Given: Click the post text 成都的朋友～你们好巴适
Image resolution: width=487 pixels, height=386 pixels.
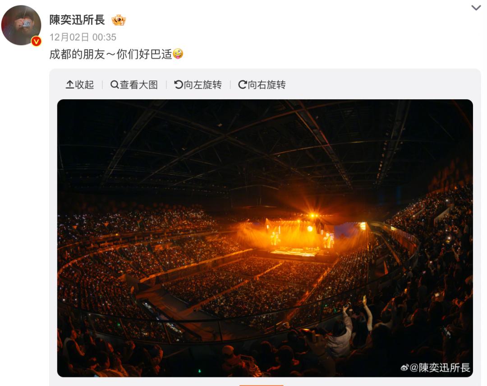Looking at the screenshot, I should [111, 54].
